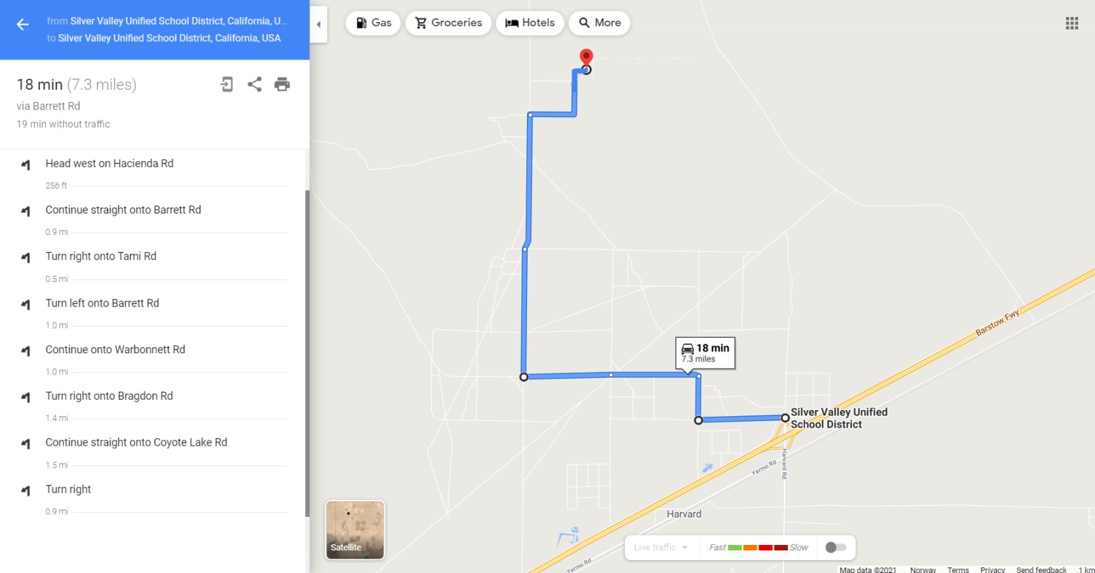Click turn arrow beside Tami Rd step

(25, 257)
